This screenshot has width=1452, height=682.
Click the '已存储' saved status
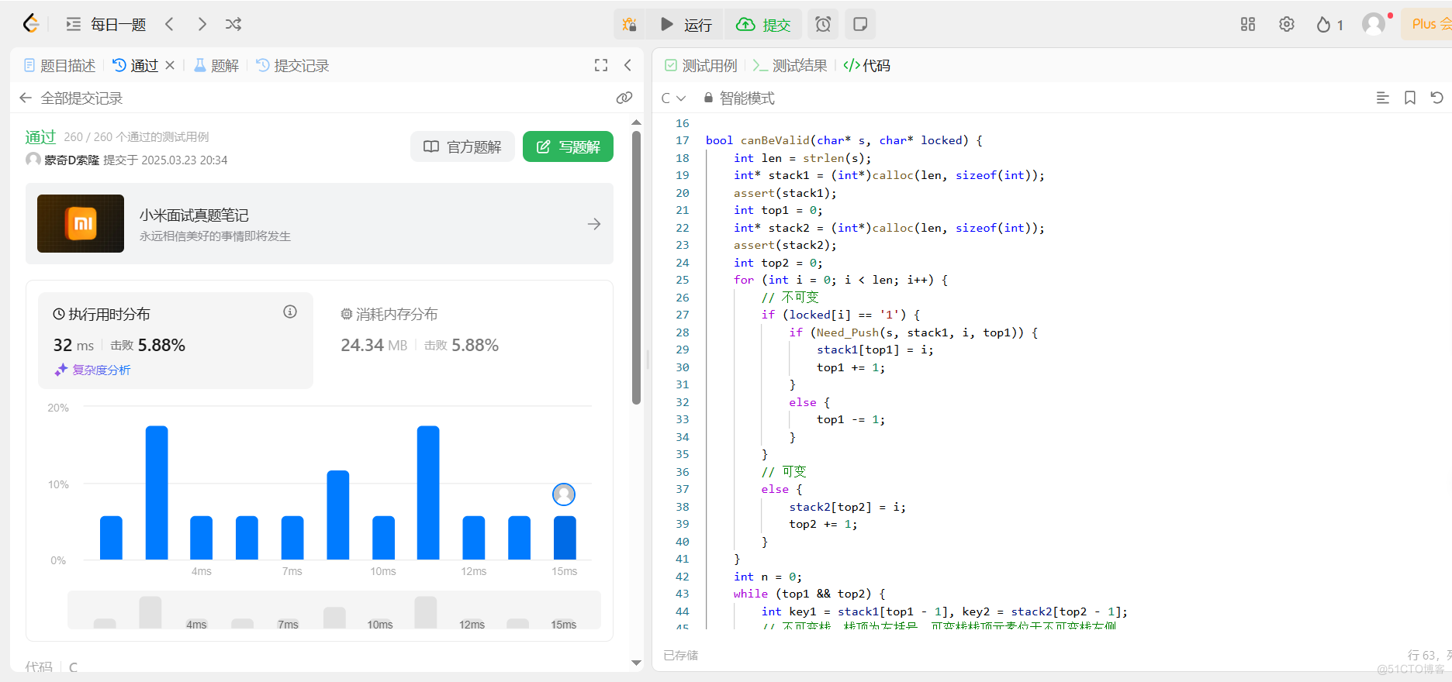tap(681, 656)
